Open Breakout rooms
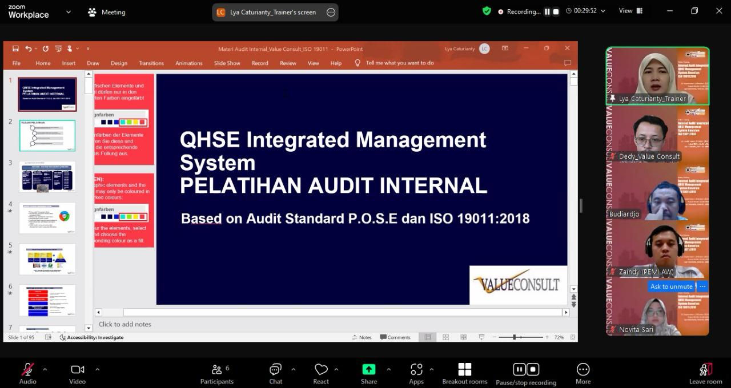Screen dimensions: 731x388 [x=465, y=374]
